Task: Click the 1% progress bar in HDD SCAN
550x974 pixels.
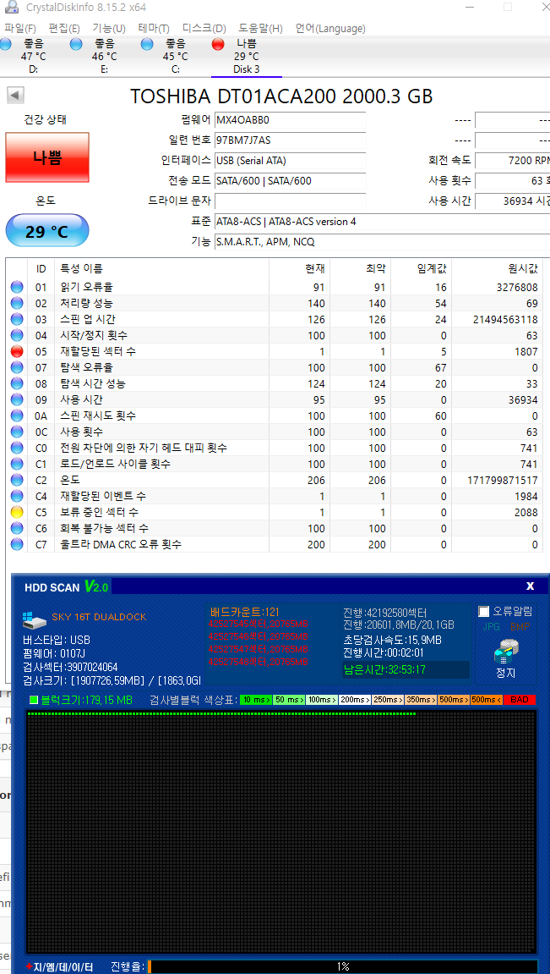Action: pos(343,966)
